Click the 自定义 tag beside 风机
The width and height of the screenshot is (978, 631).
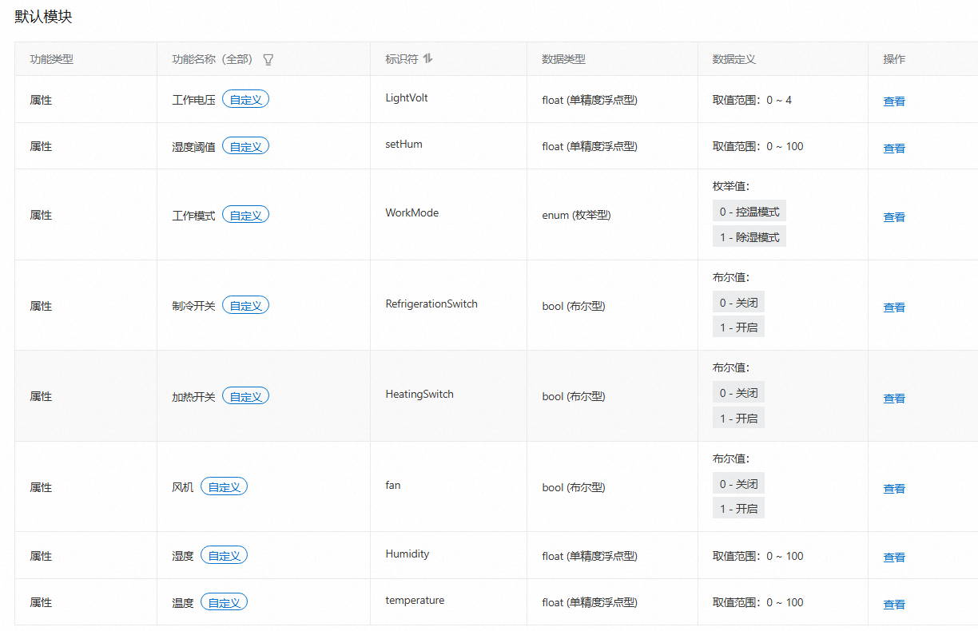point(224,486)
